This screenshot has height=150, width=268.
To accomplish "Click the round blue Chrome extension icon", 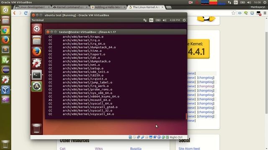I will (252, 13).
